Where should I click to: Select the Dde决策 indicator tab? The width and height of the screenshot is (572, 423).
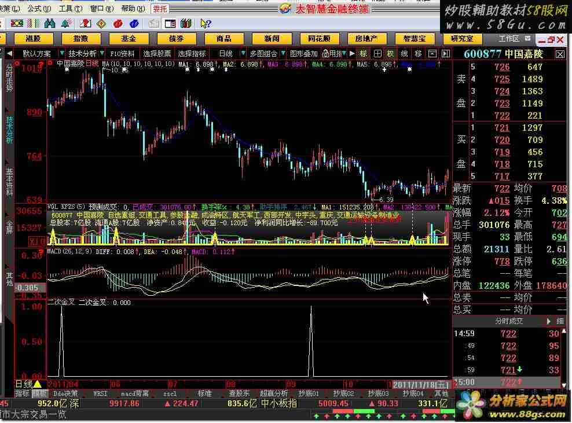(x=65, y=394)
